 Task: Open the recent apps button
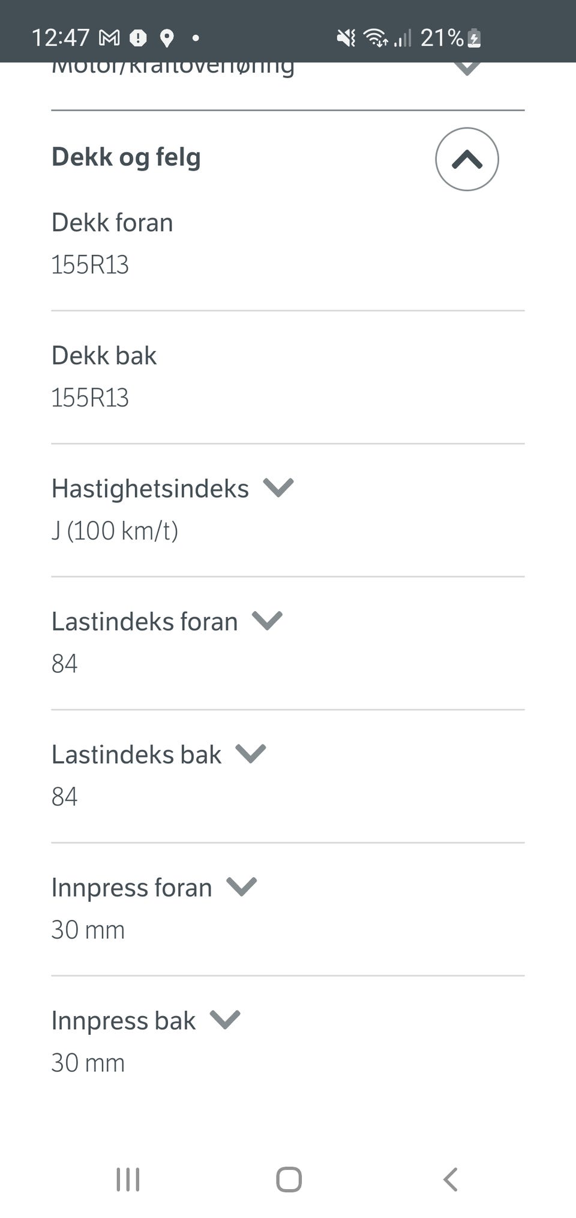click(x=128, y=1179)
